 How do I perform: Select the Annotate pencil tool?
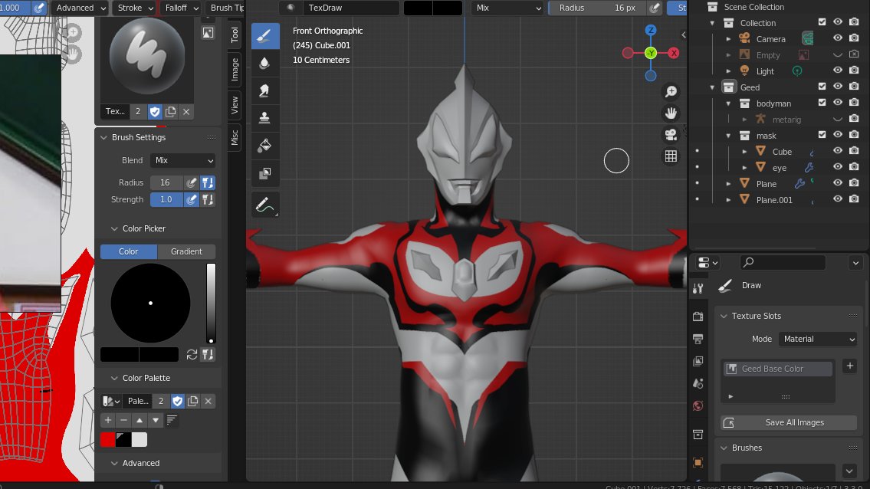(x=265, y=205)
